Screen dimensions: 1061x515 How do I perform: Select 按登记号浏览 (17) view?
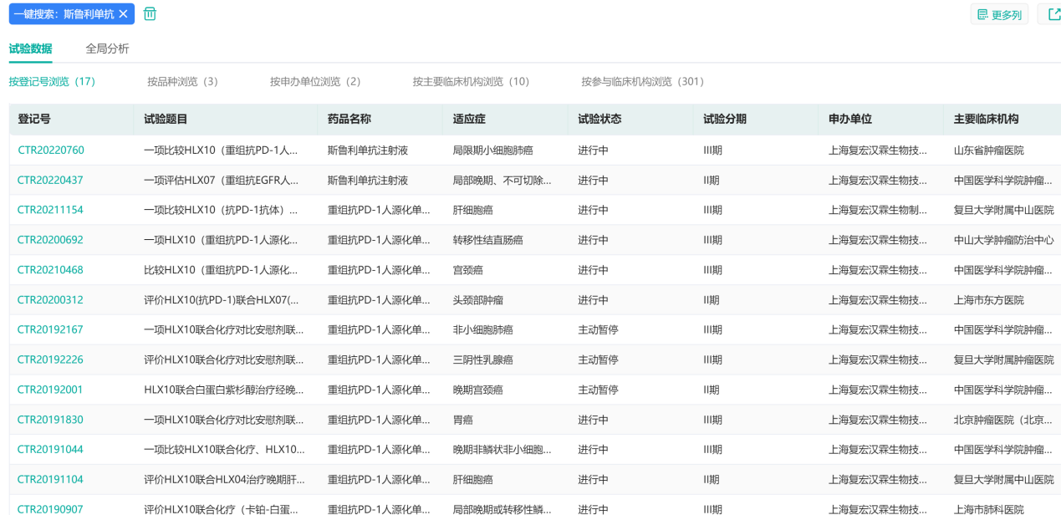tap(52, 82)
